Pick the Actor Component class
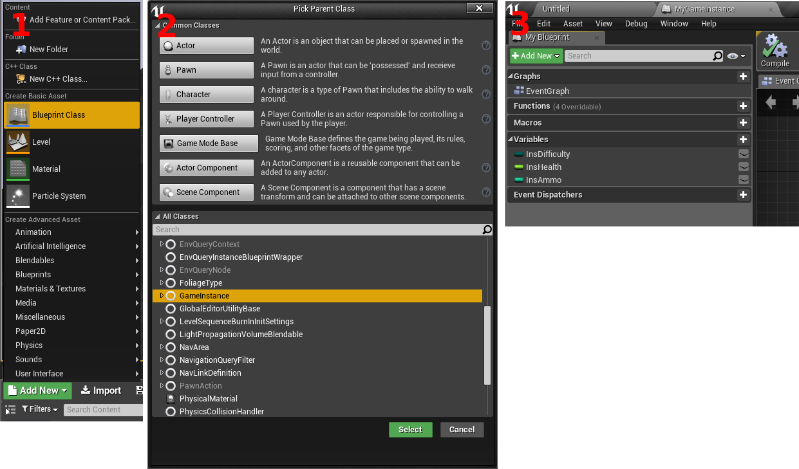Viewport: 799px width, 469px height. pyautogui.click(x=207, y=168)
